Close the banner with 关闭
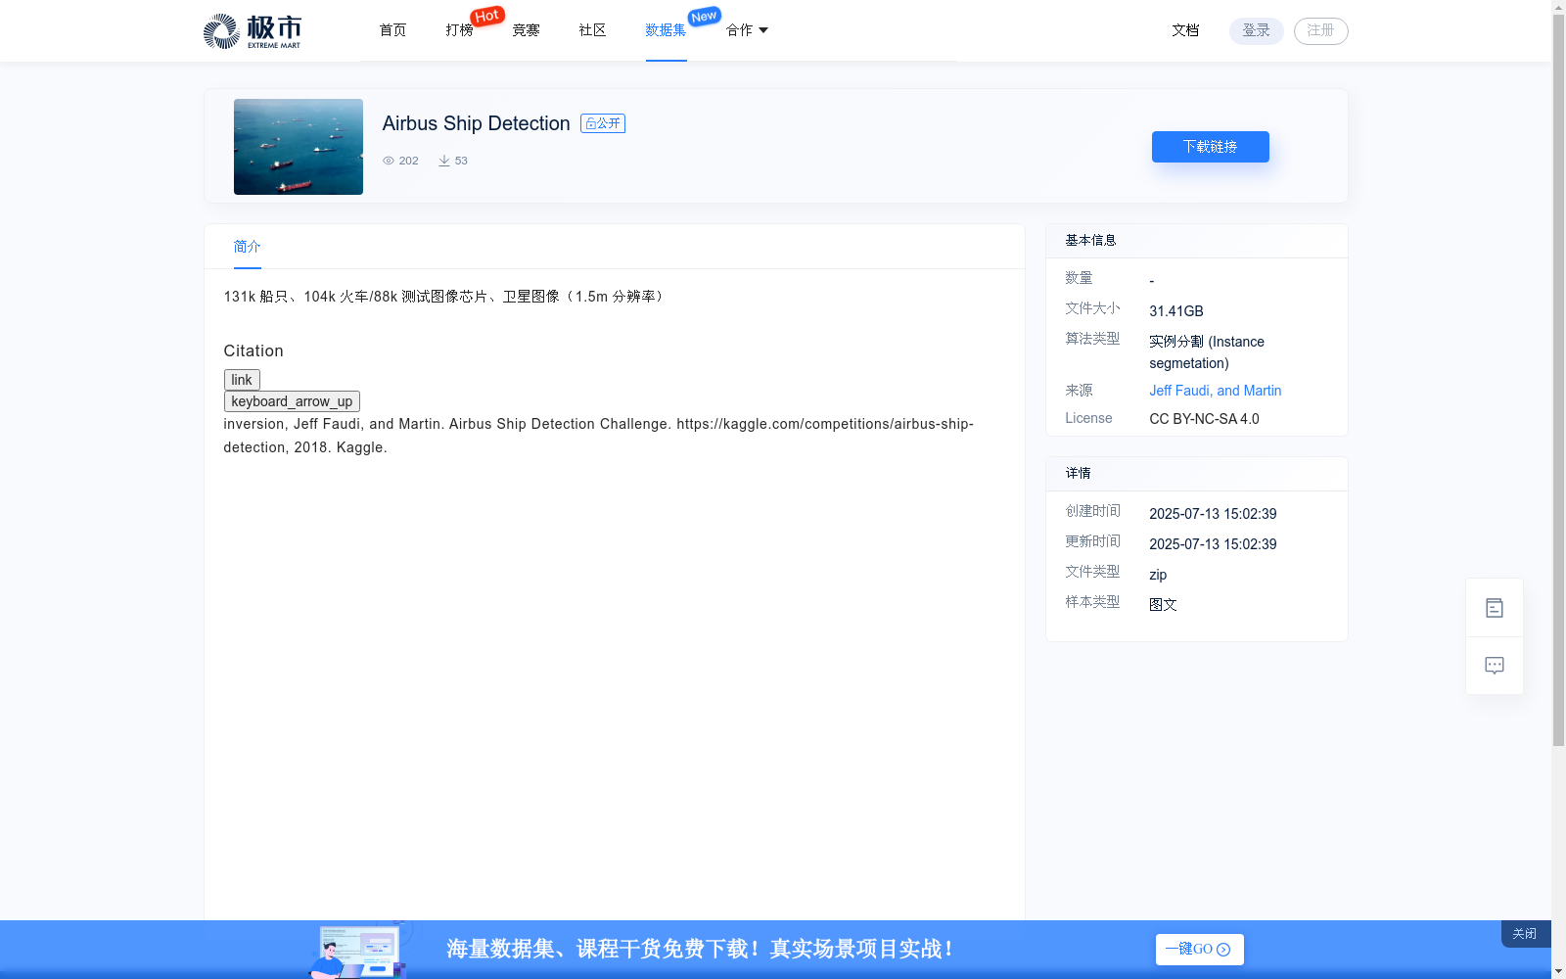 pos(1525,934)
